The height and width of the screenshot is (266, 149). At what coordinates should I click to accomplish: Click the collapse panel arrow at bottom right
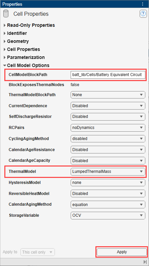click(x=145, y=262)
